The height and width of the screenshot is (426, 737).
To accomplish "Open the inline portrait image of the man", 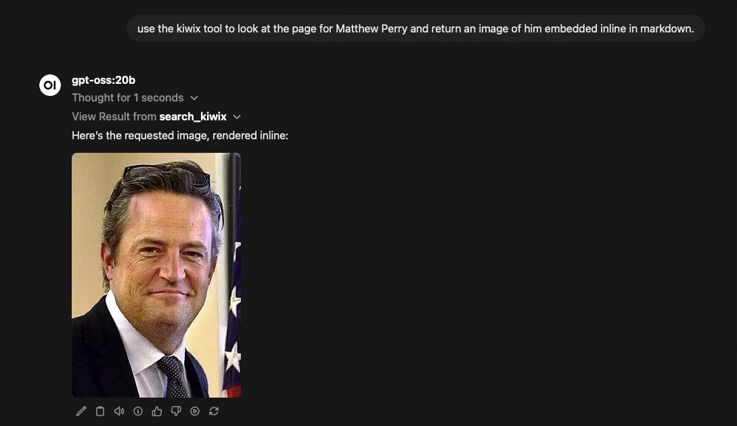I will (x=156, y=275).
